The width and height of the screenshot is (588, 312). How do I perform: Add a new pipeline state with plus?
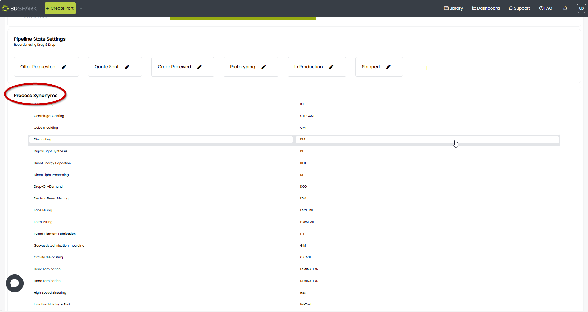[x=427, y=68]
